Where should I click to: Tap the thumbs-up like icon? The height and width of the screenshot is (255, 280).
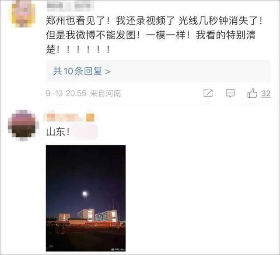pyautogui.click(x=252, y=93)
